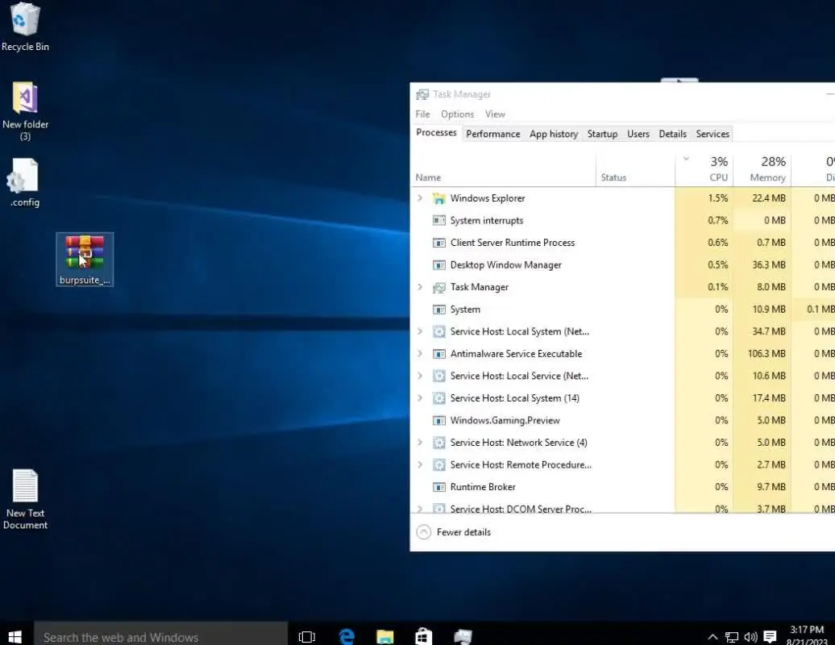
Task: Switch to the Performance tab
Action: click(492, 134)
